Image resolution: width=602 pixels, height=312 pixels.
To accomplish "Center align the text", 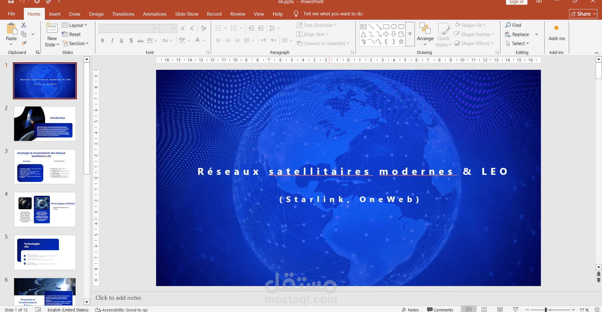I will coord(228,40).
